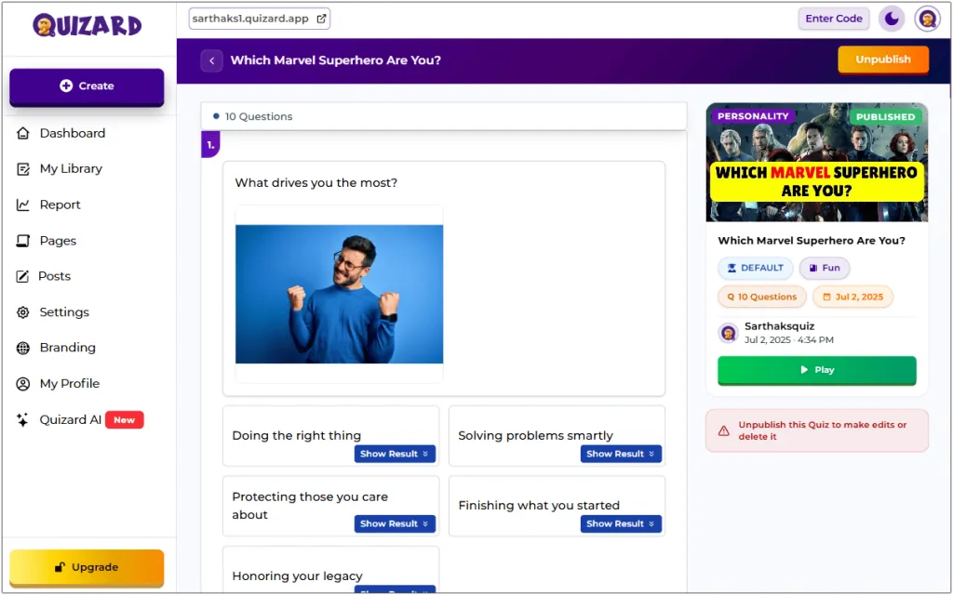The height and width of the screenshot is (595, 953).
Task: Expand Show Result for Protecting those you care about
Action: pos(395,524)
